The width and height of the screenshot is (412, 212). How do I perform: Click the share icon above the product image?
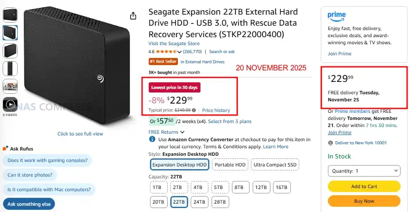[x=133, y=16]
